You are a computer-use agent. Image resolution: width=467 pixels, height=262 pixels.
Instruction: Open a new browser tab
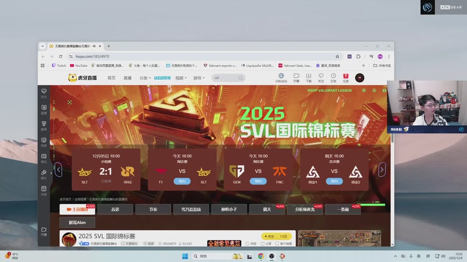109,46
